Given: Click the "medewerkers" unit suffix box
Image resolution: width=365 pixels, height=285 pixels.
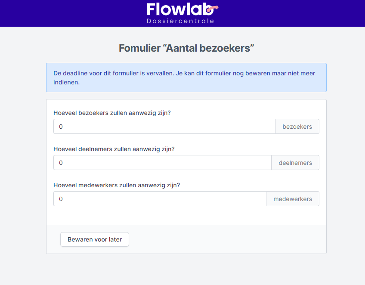Looking at the screenshot, I should click(293, 199).
